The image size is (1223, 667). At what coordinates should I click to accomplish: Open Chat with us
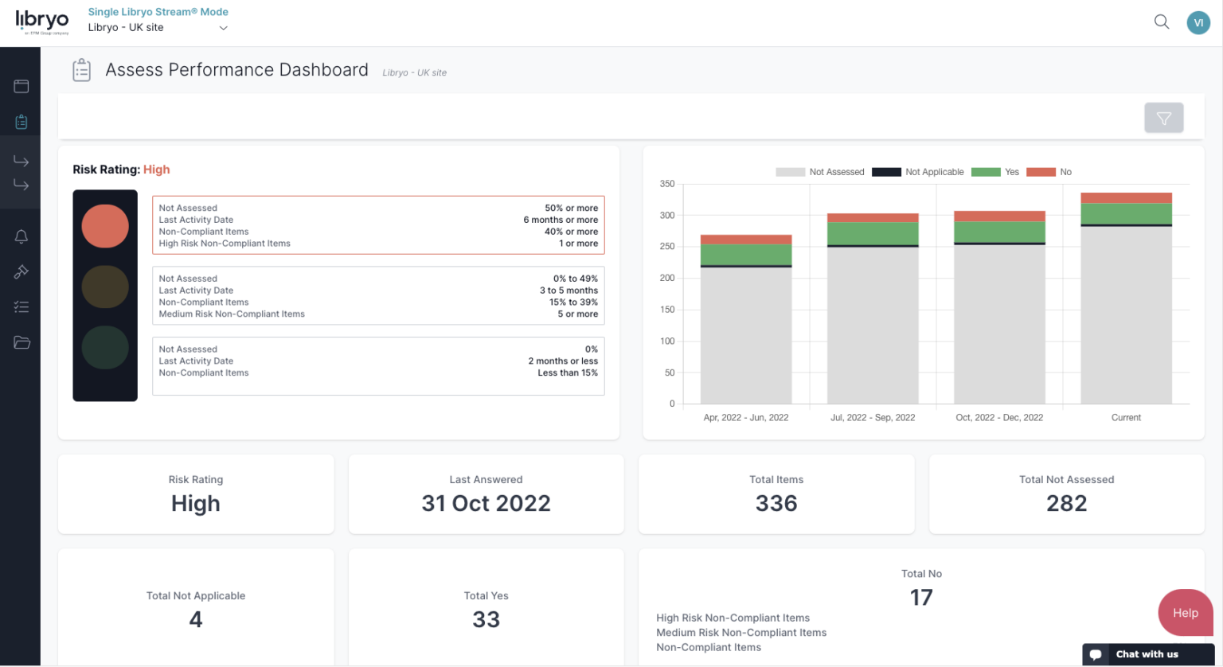pos(1147,653)
